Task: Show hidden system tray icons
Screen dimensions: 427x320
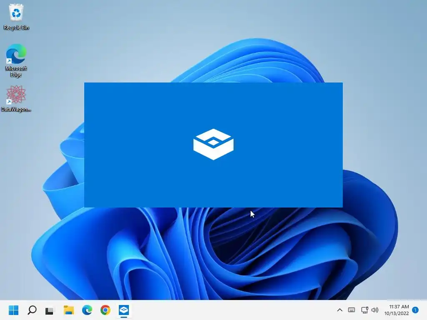Action: point(340,310)
